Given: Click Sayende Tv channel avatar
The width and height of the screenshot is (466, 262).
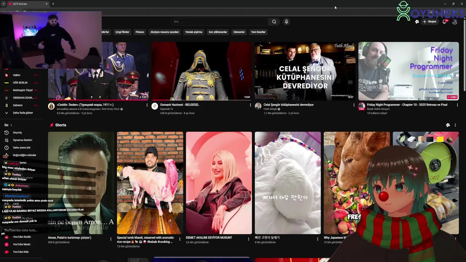Looking at the screenshot, I should [x=155, y=106].
